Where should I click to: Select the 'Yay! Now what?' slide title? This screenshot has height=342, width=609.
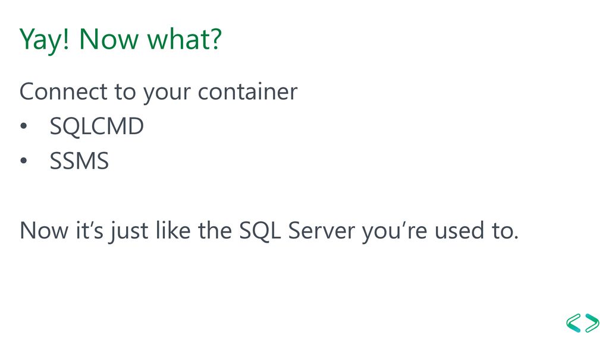[x=121, y=40]
